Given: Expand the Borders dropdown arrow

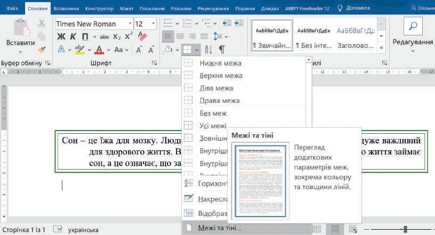Looking at the screenshot, I should pyautogui.click(x=196, y=50).
